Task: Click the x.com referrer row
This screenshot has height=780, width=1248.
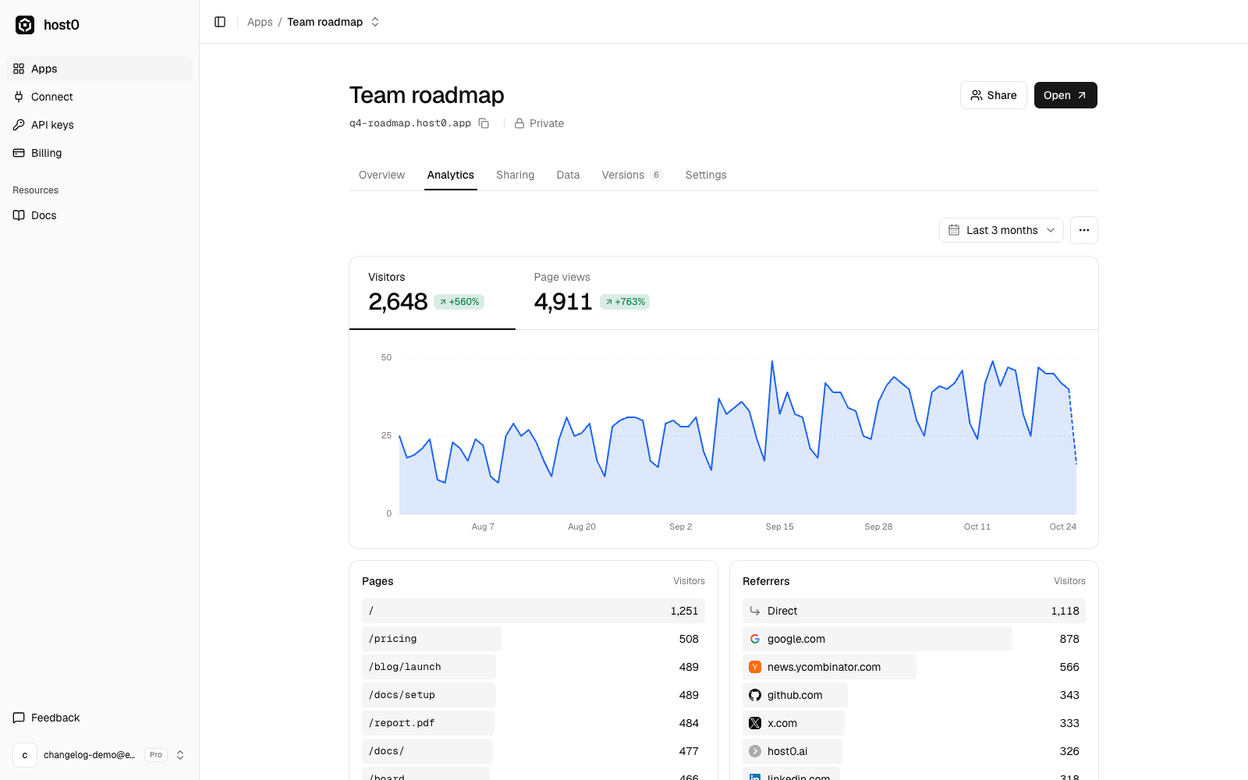Action: [x=914, y=723]
